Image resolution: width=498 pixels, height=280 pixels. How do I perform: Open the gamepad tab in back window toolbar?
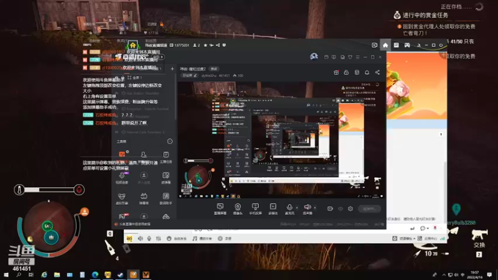point(407,45)
